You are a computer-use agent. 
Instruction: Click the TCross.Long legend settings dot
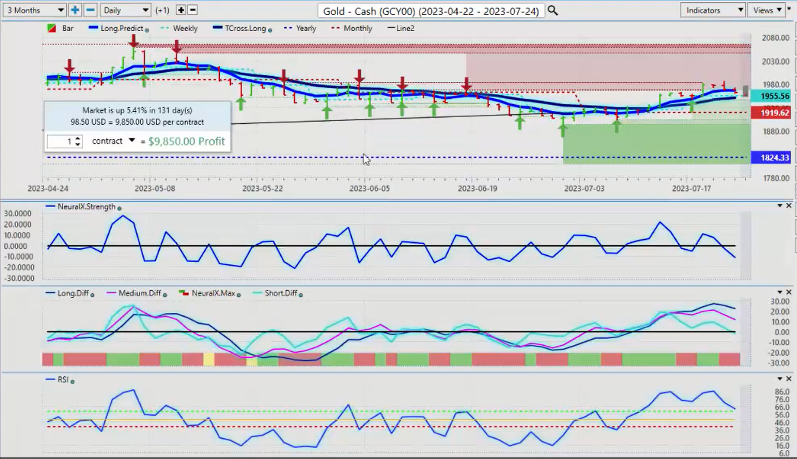270,29
